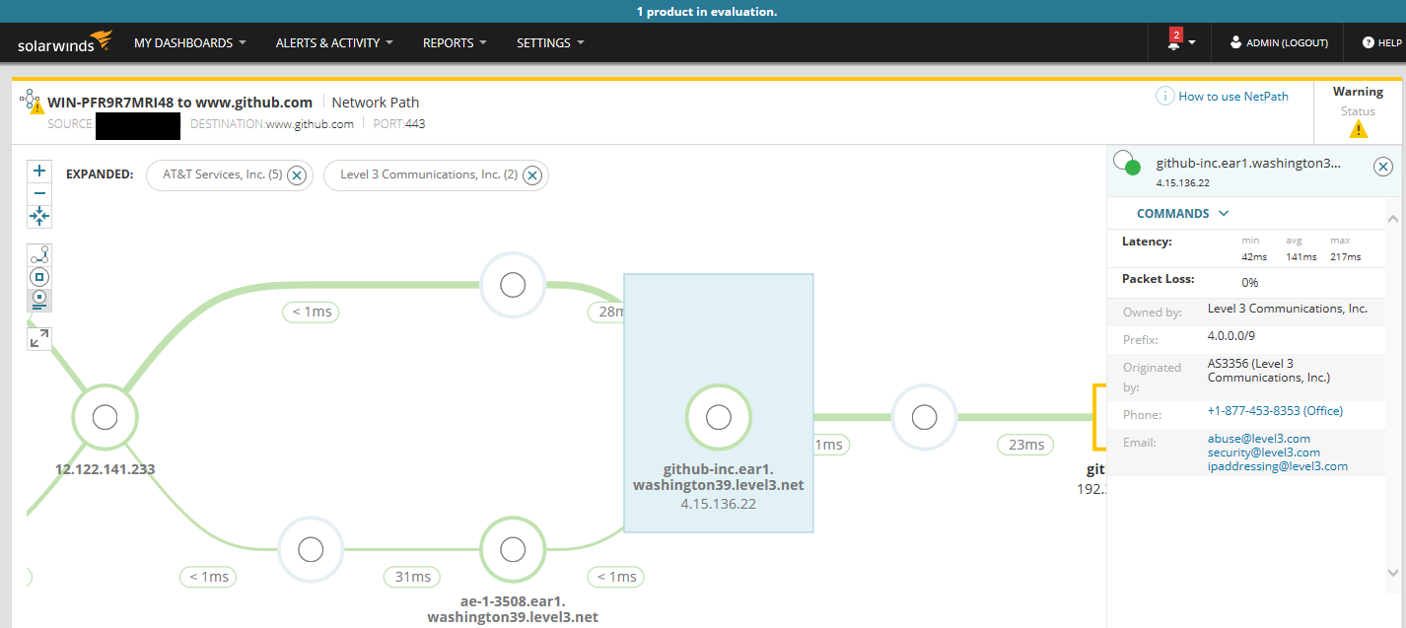Click the destination www.github.com text

(310, 124)
